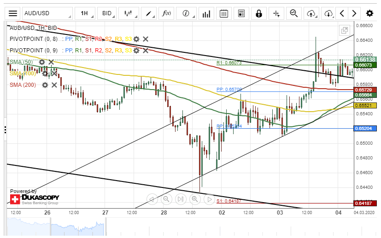Viewport: 381px width, 238px height.
Task: Pop out the chart into new window
Action: (345, 30)
